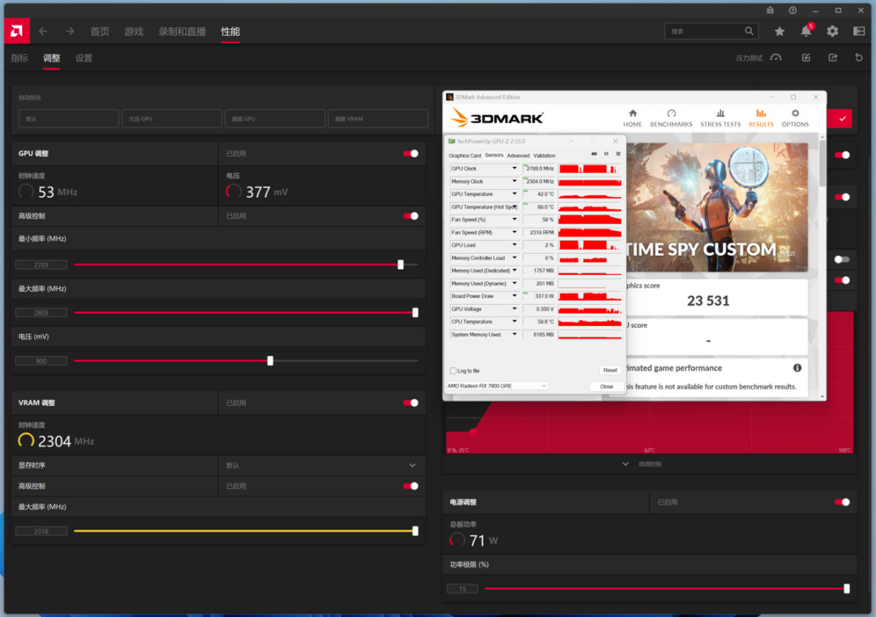Check the Log to file checkbox
Image resolution: width=876 pixels, height=617 pixels.
point(453,371)
